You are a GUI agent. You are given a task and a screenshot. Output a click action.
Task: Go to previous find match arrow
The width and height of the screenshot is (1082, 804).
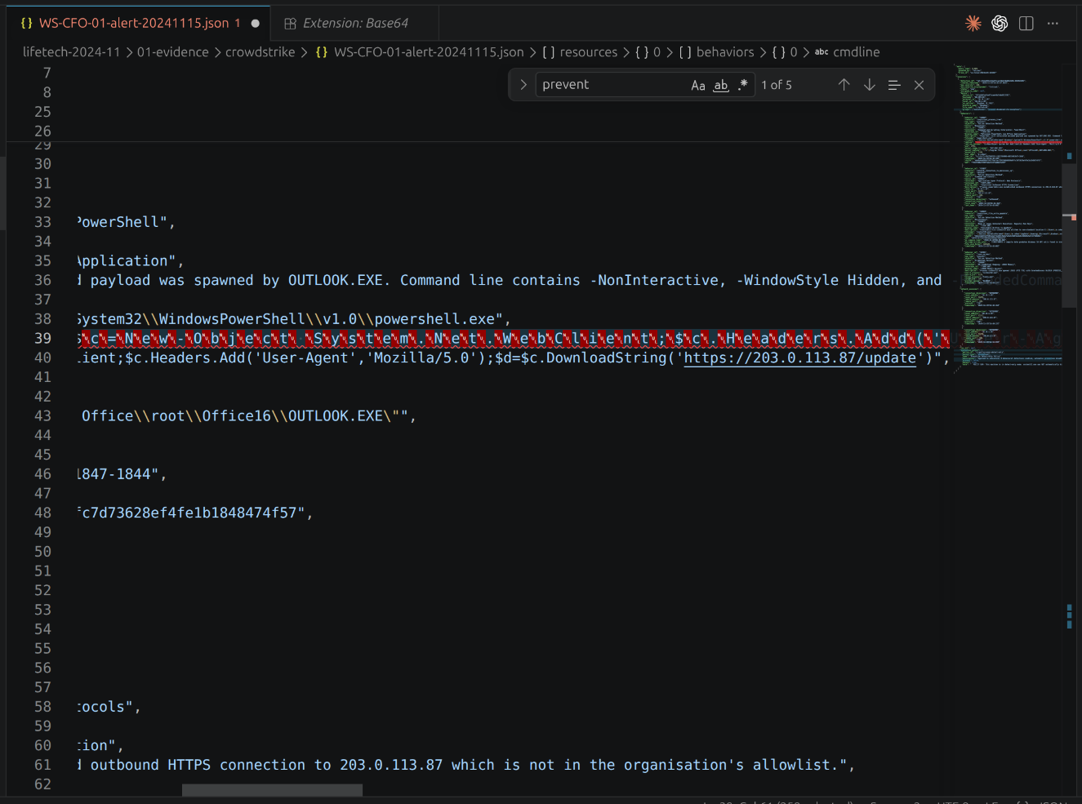tap(844, 85)
